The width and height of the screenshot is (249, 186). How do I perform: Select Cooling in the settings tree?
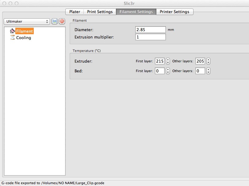(24, 38)
